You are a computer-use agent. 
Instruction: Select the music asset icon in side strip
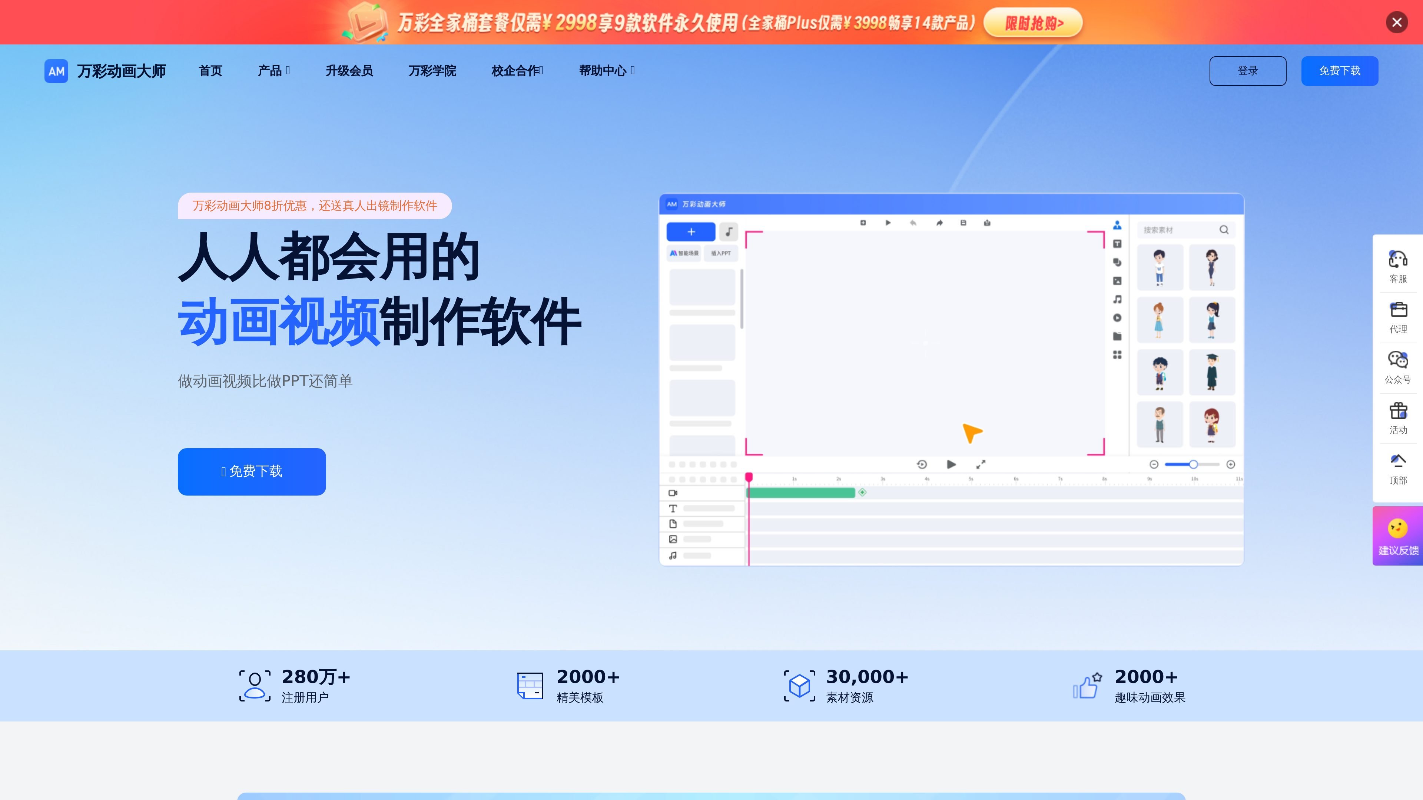click(x=1117, y=299)
